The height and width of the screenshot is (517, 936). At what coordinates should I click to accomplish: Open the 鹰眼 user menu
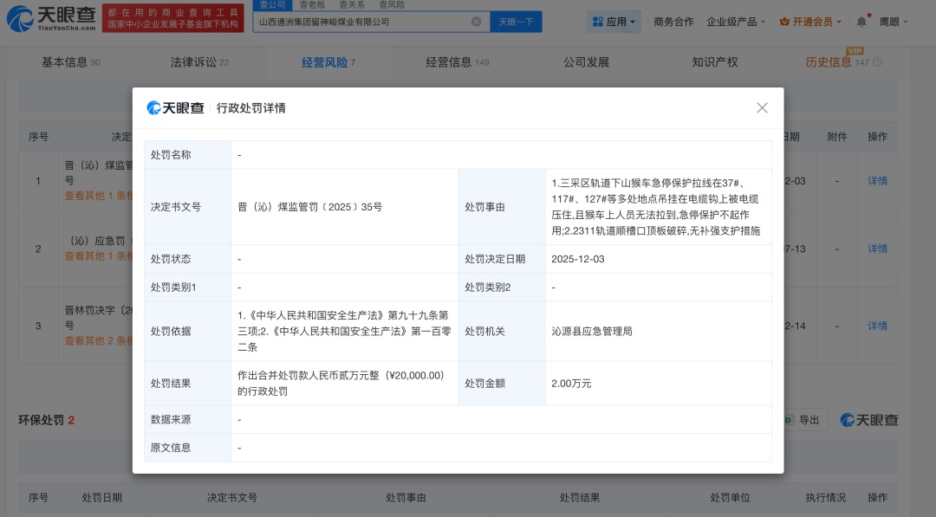click(x=893, y=22)
